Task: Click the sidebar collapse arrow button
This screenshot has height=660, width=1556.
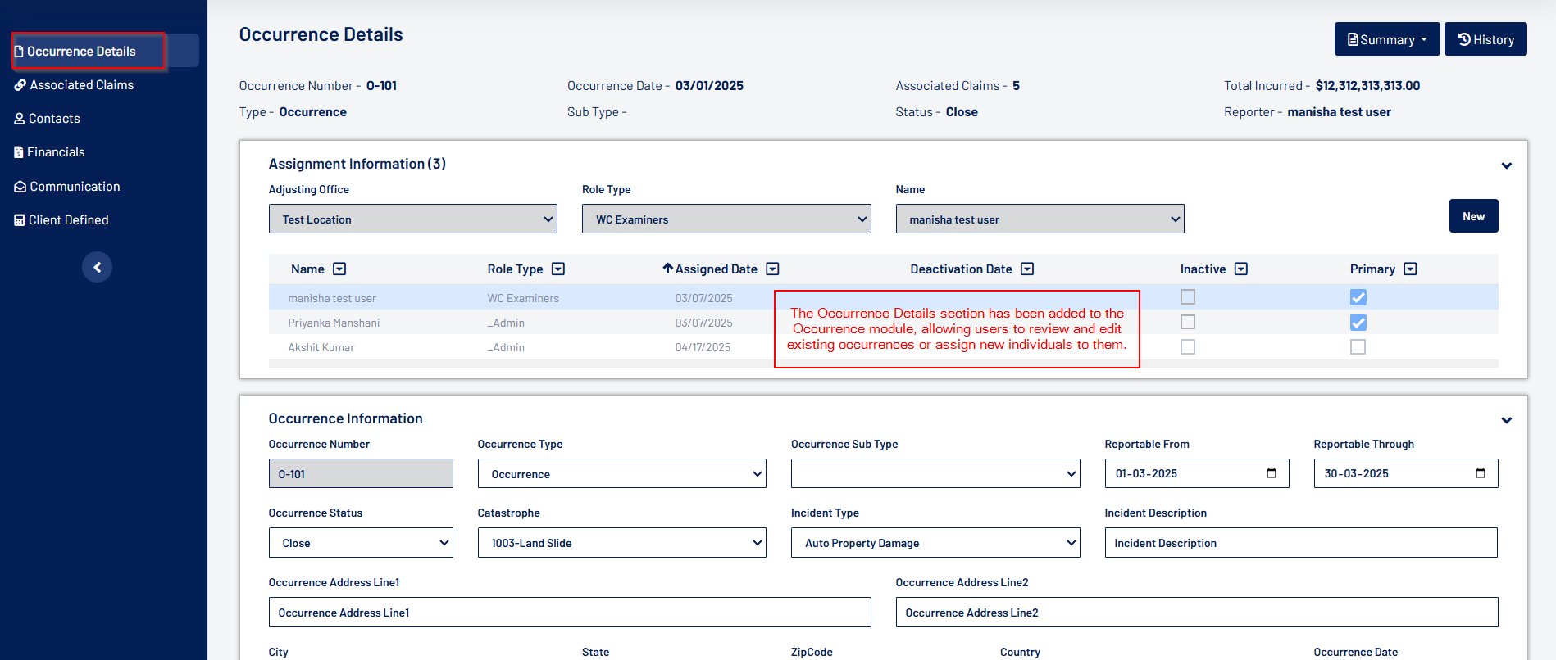Action: pos(97,267)
